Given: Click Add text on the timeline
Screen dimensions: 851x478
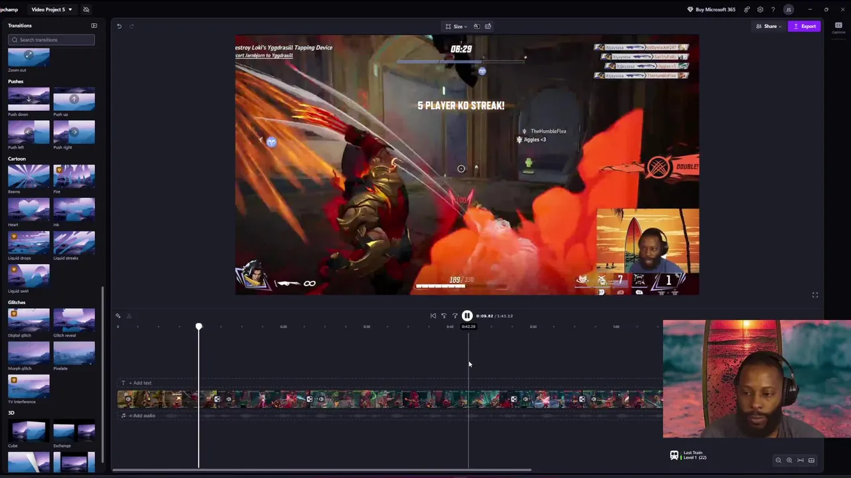Looking at the screenshot, I should tap(140, 383).
